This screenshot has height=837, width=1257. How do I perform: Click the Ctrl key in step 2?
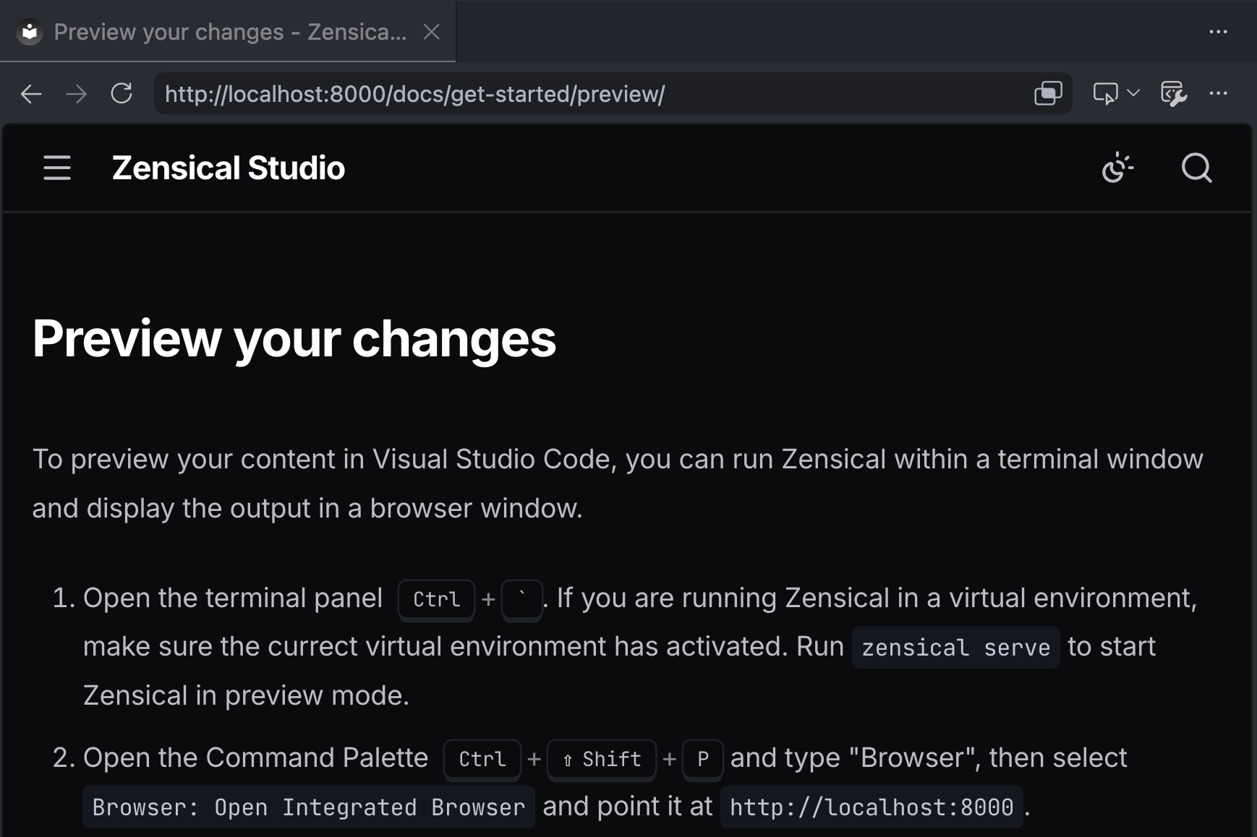[x=482, y=760]
